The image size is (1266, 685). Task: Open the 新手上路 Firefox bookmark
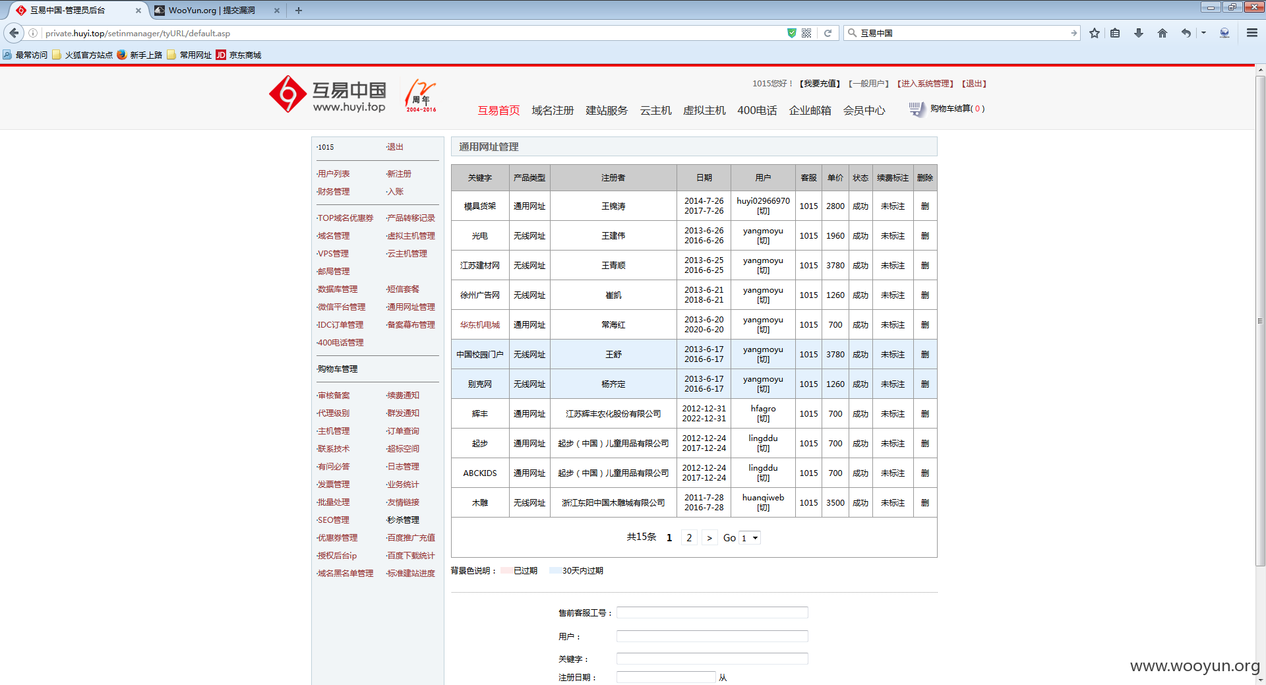[x=140, y=55]
